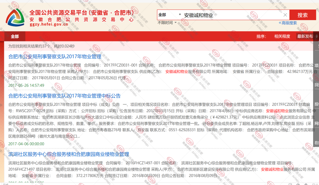
Task: Click contract number 2017FFCZ0031-001 text
Action: point(121,65)
